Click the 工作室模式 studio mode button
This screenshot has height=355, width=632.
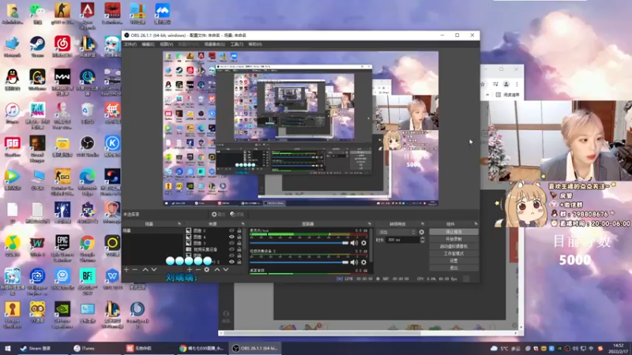click(453, 253)
